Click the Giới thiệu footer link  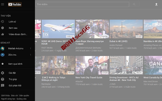pos(6,95)
